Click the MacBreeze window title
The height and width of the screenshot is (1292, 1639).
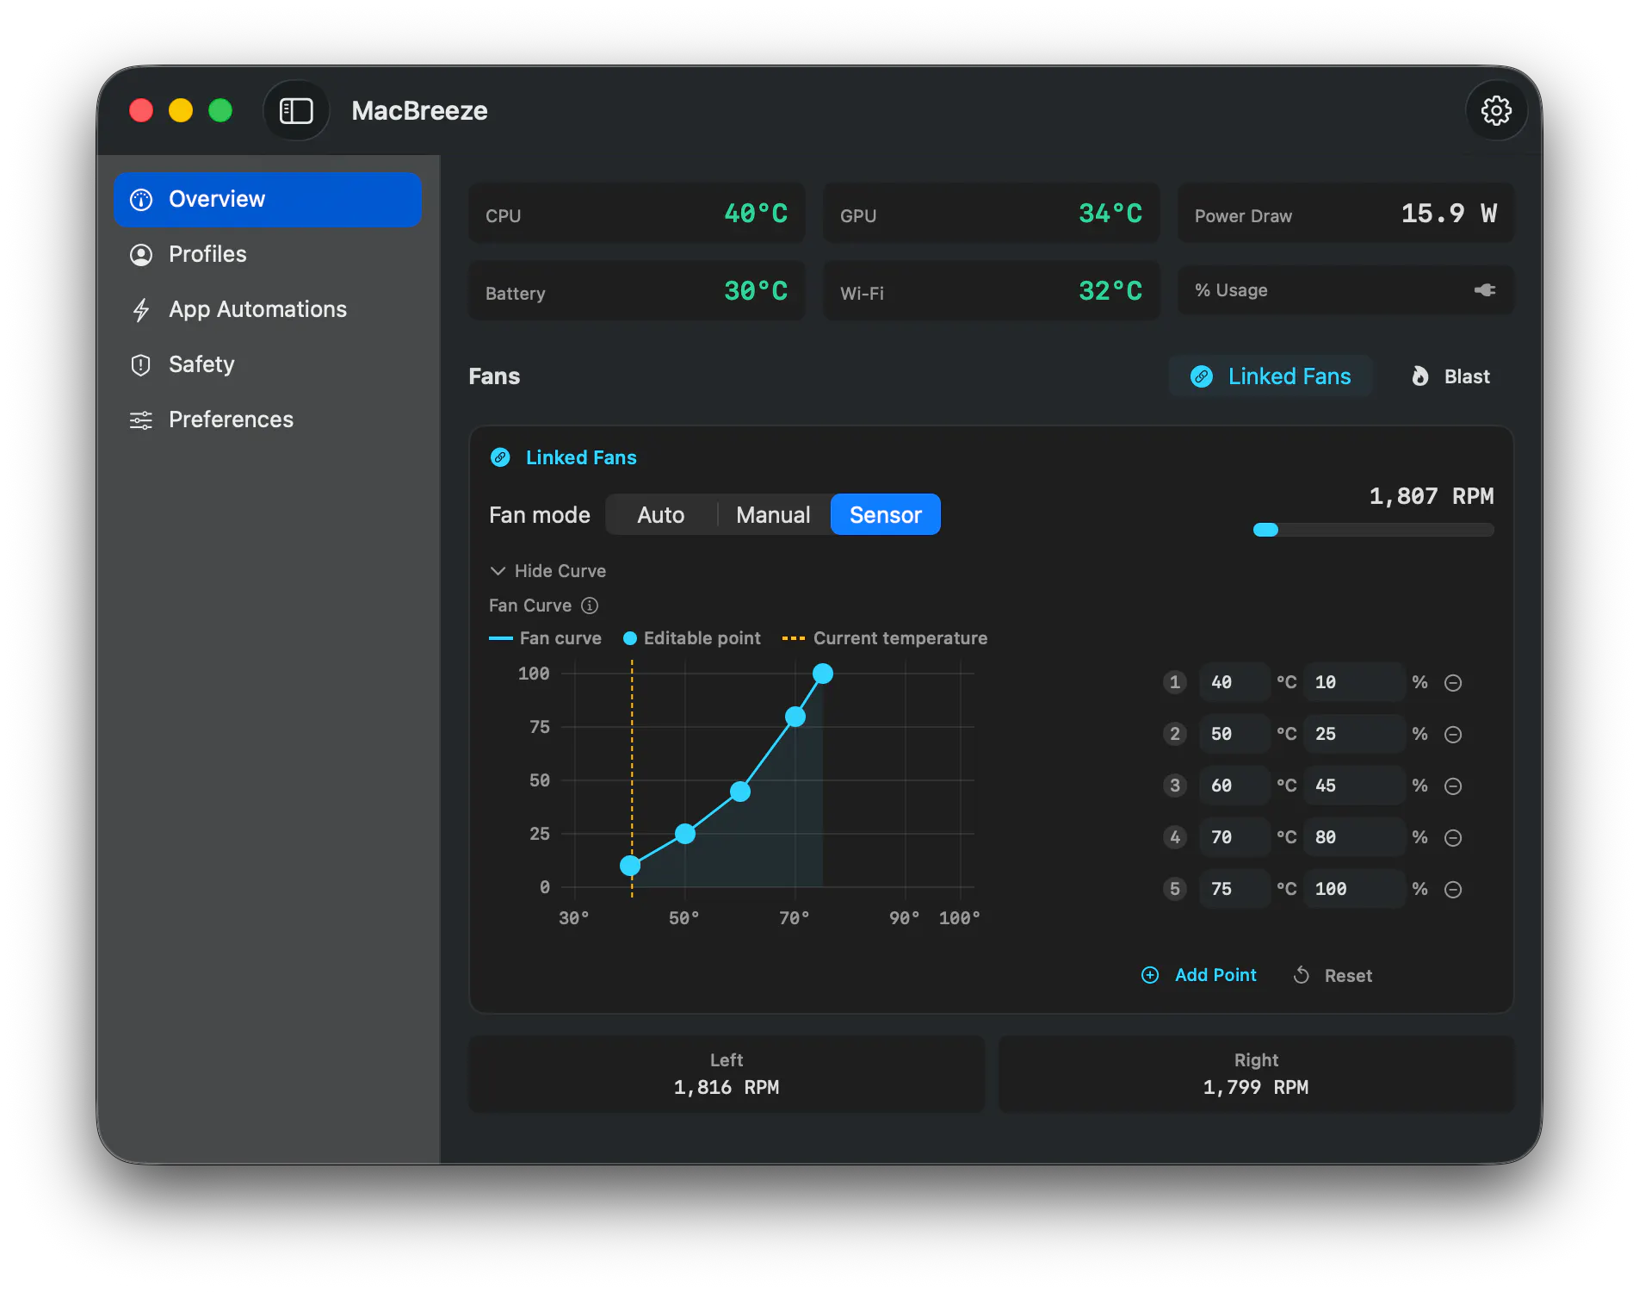419,111
